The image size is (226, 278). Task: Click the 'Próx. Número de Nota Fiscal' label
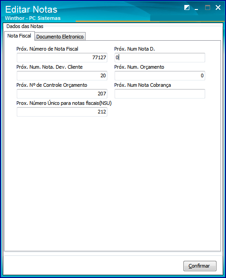pyautogui.click(x=47, y=49)
